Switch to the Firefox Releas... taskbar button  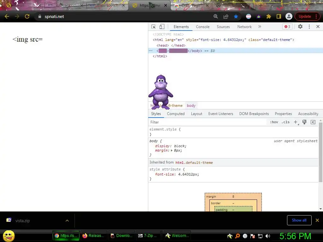point(93,236)
